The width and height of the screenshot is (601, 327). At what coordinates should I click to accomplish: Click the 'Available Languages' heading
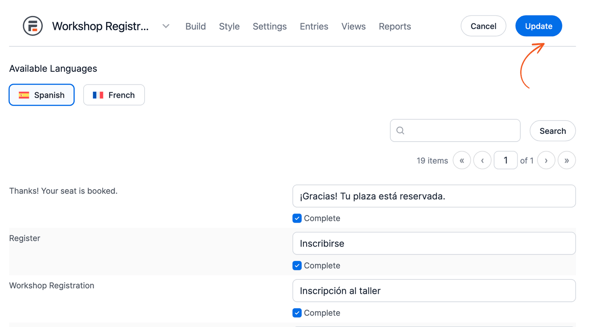point(53,69)
